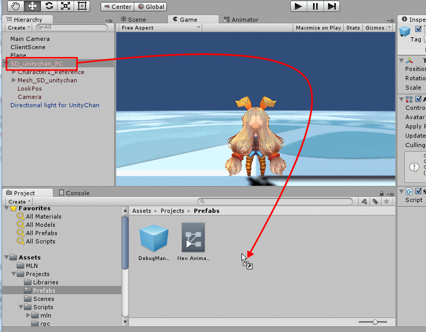Expand the mln subfolder

(29, 315)
